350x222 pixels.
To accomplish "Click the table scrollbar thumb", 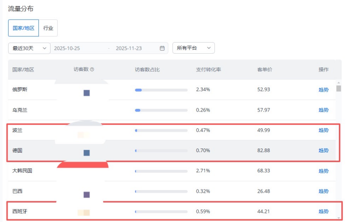I will coord(338,88).
